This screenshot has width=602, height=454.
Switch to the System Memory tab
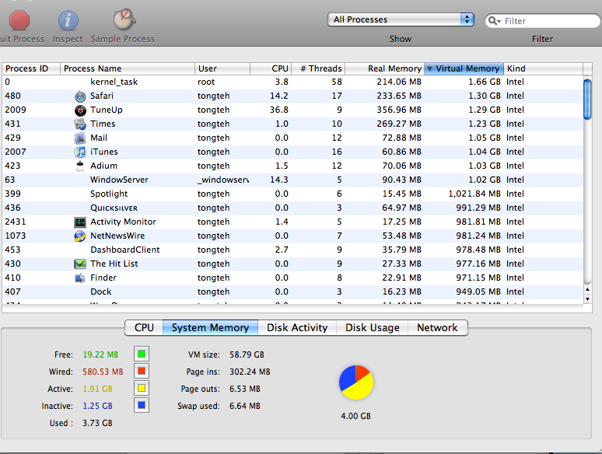pyautogui.click(x=211, y=327)
